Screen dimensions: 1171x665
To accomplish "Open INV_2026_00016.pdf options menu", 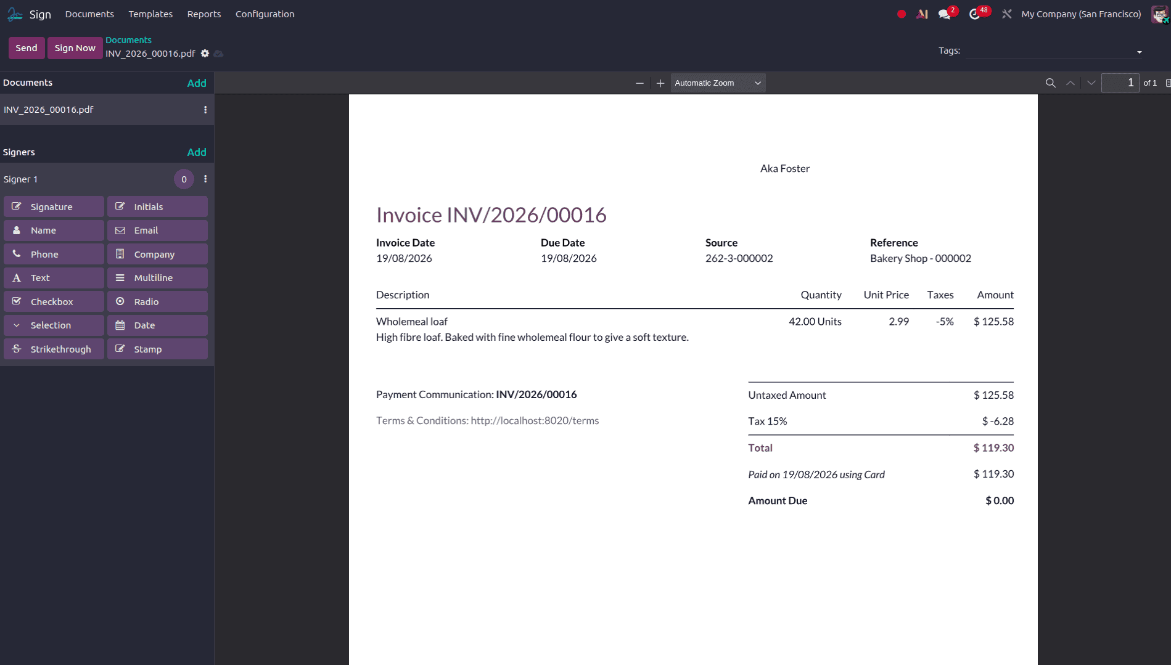I will click(205, 110).
